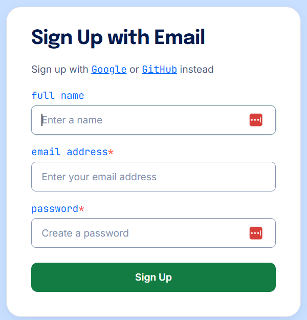Open the Google sign-up link
The width and height of the screenshot is (307, 320).
click(x=109, y=70)
